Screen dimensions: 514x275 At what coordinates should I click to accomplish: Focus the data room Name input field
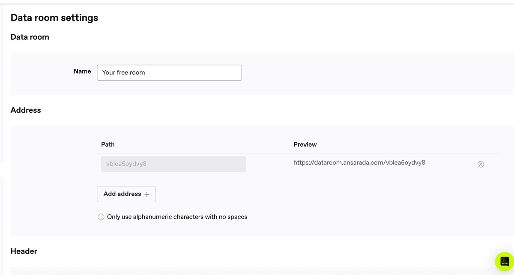click(169, 73)
